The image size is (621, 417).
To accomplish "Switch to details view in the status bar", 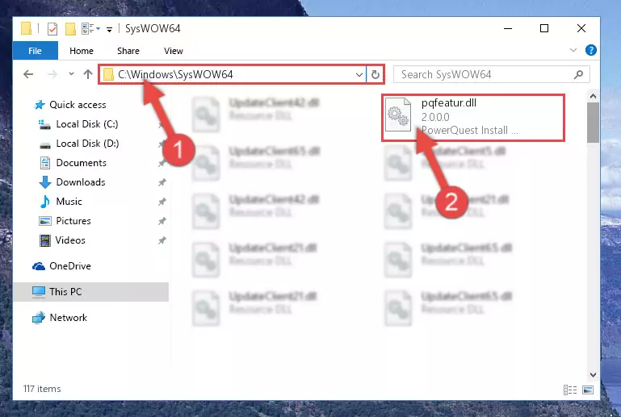I will coord(569,390).
